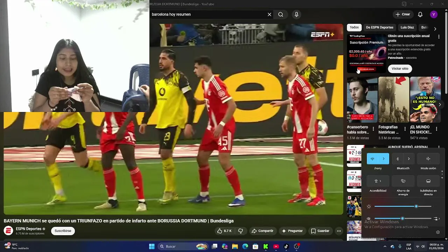This screenshot has width=448, height=252.
Task: Select the Todos filter chip
Action: pos(354,27)
